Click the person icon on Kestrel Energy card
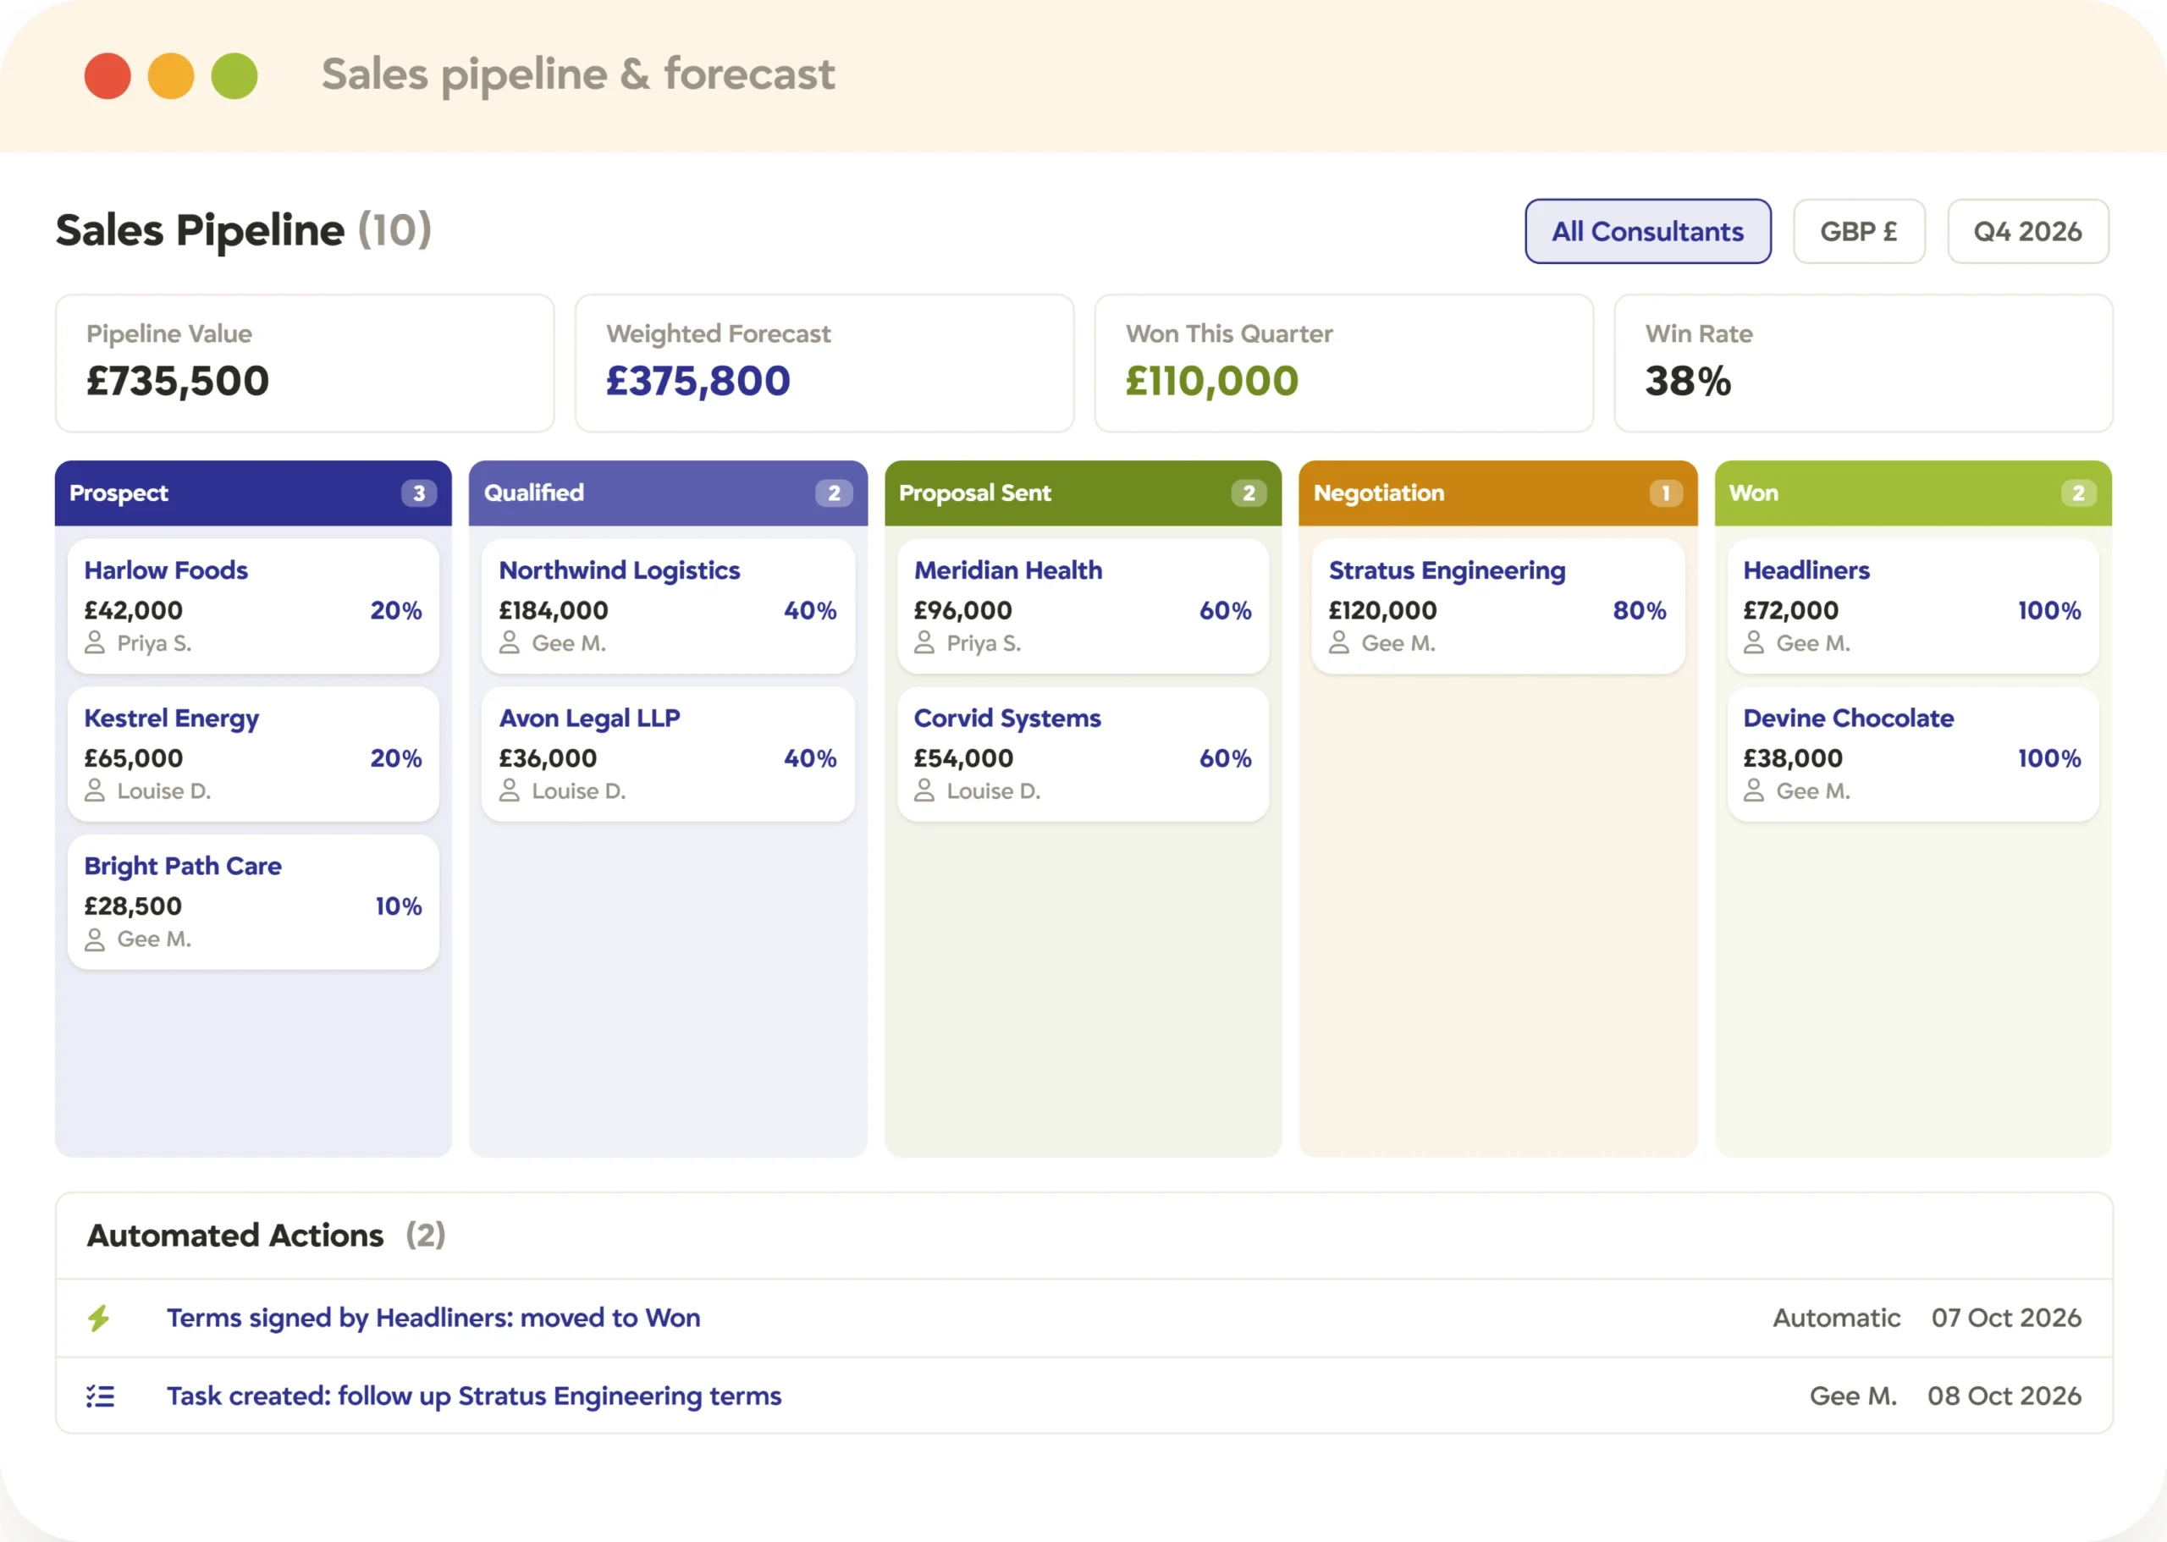The width and height of the screenshot is (2167, 1542). pyautogui.click(x=95, y=791)
